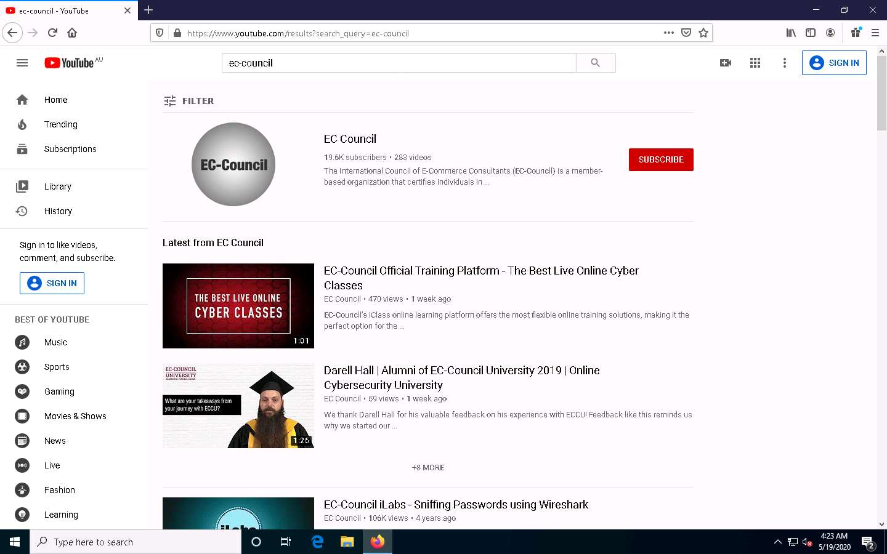This screenshot has height=554, width=887.
Task: Select the ec-council YouTube browser tab
Action: 68,10
